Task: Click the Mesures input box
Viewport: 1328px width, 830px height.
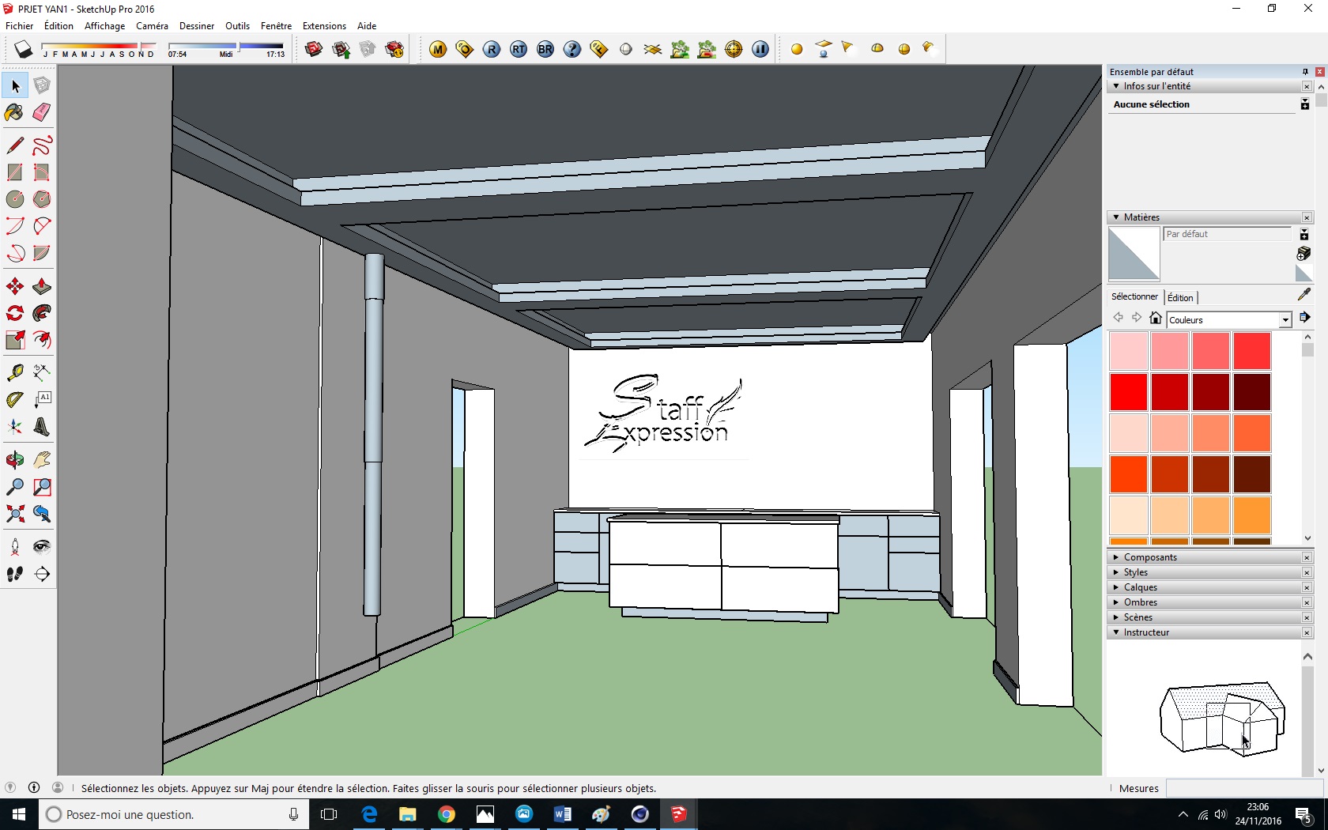Action: point(1244,788)
